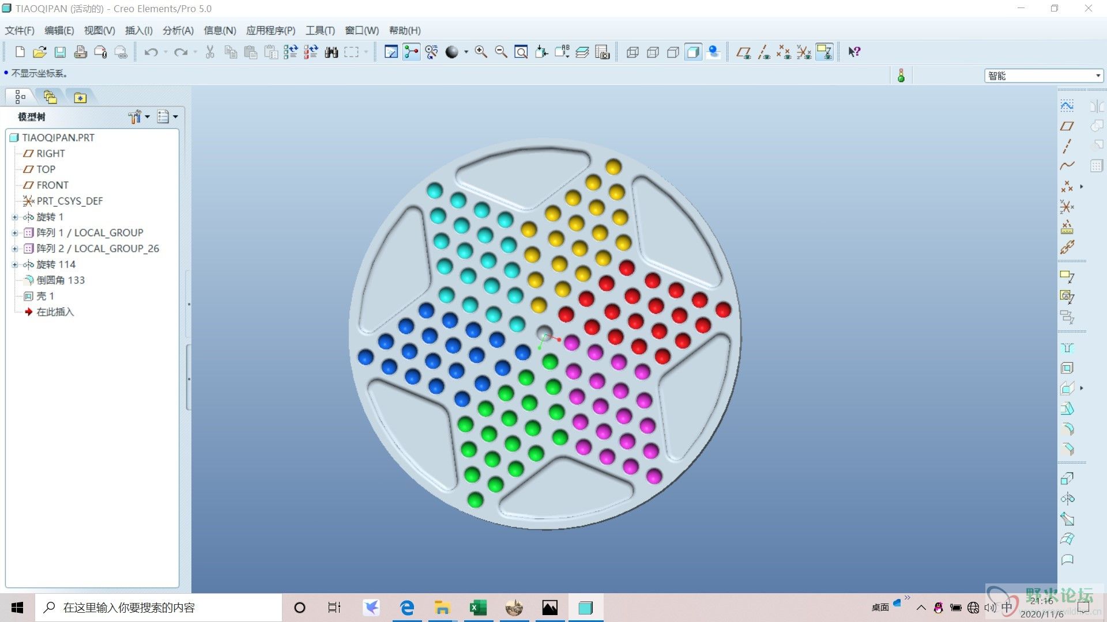1107x622 pixels.
Task: Switch to Hidden Line display mode
Action: 653,52
